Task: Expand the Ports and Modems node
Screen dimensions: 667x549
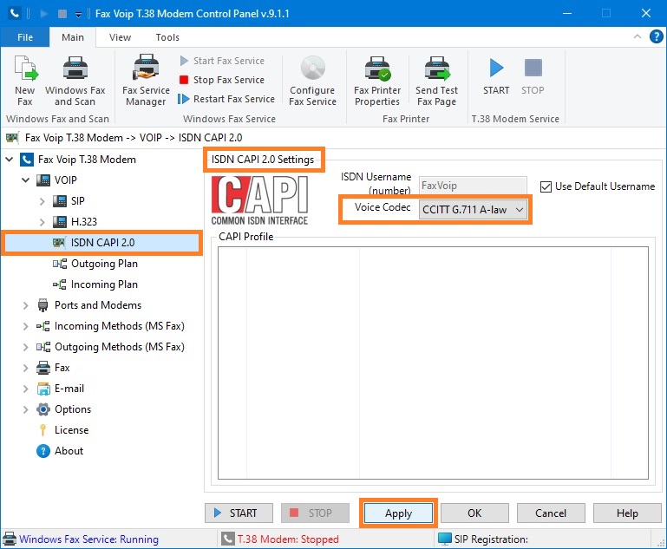Action: coord(25,305)
